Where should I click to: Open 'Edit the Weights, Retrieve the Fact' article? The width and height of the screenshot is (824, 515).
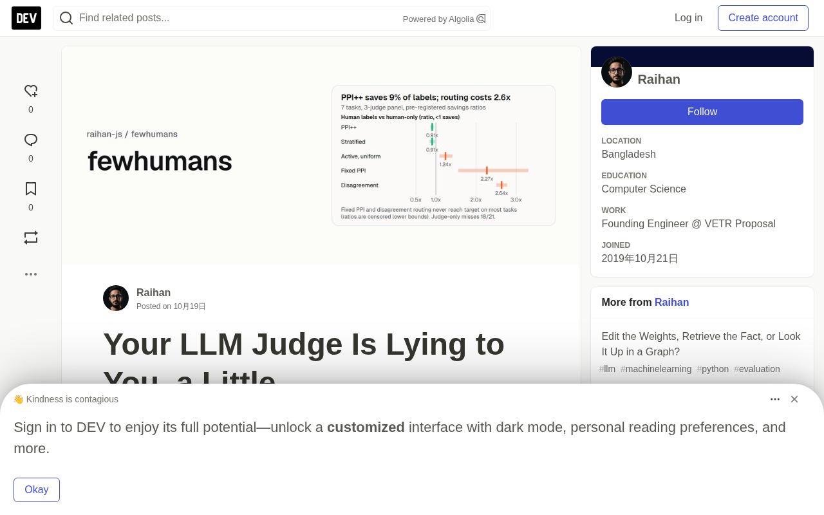coord(701,344)
